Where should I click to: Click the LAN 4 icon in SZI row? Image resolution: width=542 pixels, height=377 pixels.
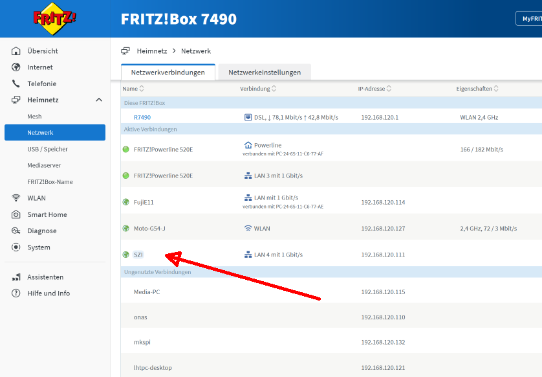click(248, 255)
